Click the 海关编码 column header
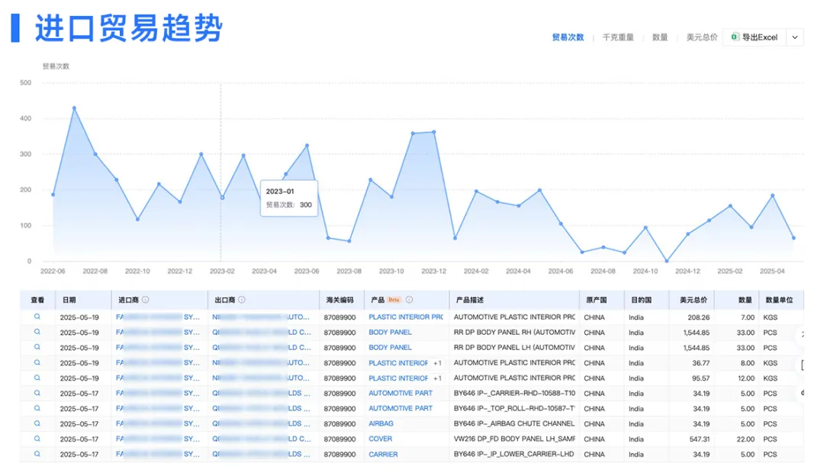 point(340,300)
